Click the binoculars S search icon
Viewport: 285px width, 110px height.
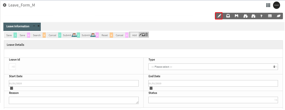coord(246,16)
